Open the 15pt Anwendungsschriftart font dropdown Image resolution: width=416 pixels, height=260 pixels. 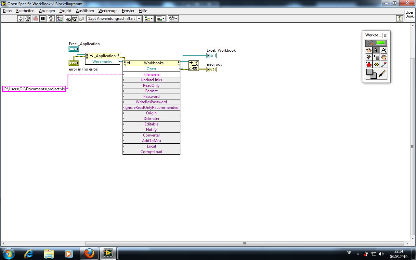pyautogui.click(x=114, y=19)
